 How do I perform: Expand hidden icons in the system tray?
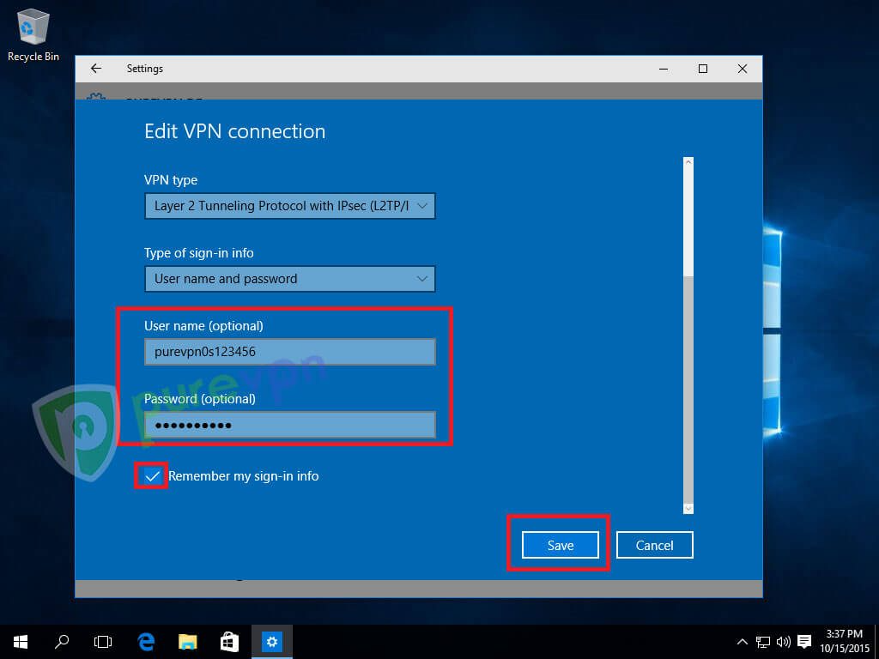[742, 641]
